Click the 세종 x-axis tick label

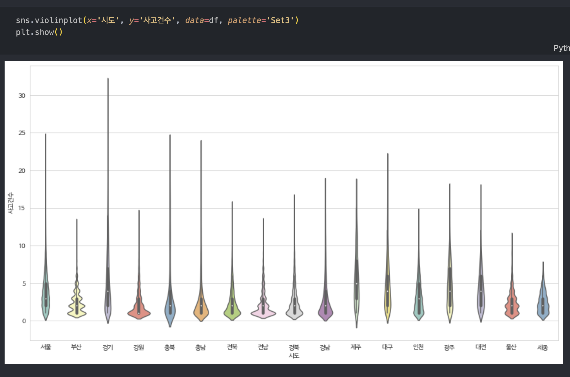point(543,347)
